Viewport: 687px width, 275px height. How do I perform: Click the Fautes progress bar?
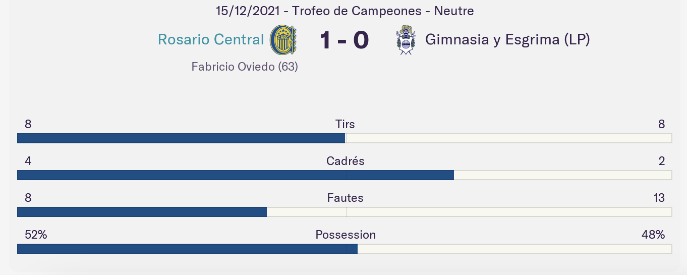(x=345, y=212)
